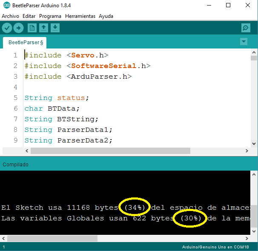Screen dimensions: 258x251
Task: Click the console horizontal scrollbar thumb
Action: coord(52,238)
